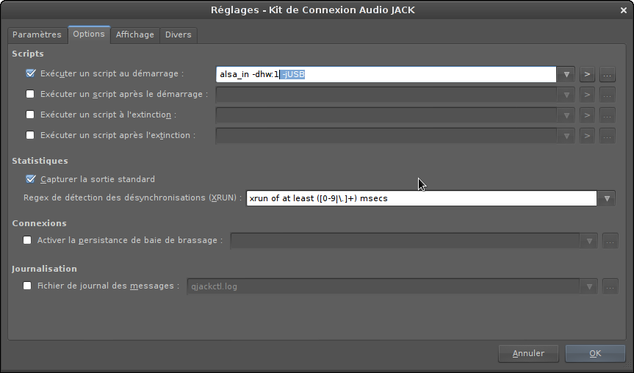Enable 'Fichier de journal des messages' checkbox
Screen dimensions: 634x373
click(x=28, y=286)
